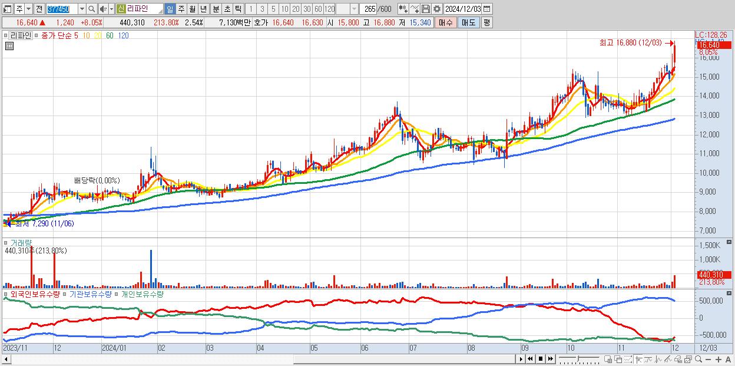Toggle 종가 단순 moving average legend marker
The height and width of the screenshot is (366, 735).
[37, 35]
